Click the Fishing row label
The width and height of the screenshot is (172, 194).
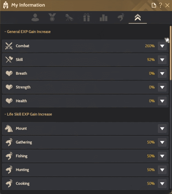point(22,156)
